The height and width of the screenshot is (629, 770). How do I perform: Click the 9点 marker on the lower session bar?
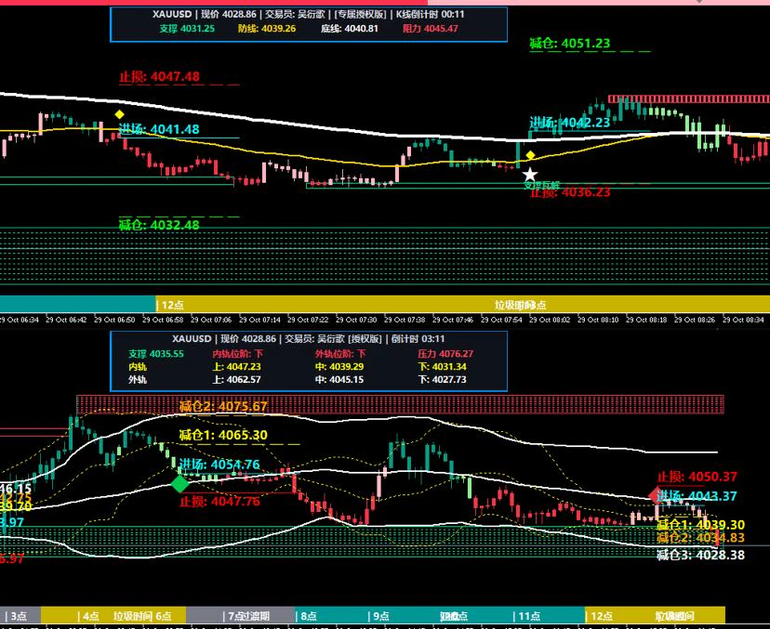click(x=381, y=616)
